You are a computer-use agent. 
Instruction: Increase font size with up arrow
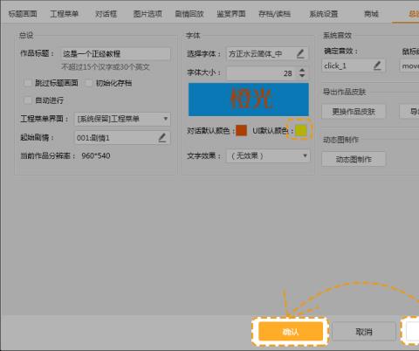pyautogui.click(x=302, y=70)
